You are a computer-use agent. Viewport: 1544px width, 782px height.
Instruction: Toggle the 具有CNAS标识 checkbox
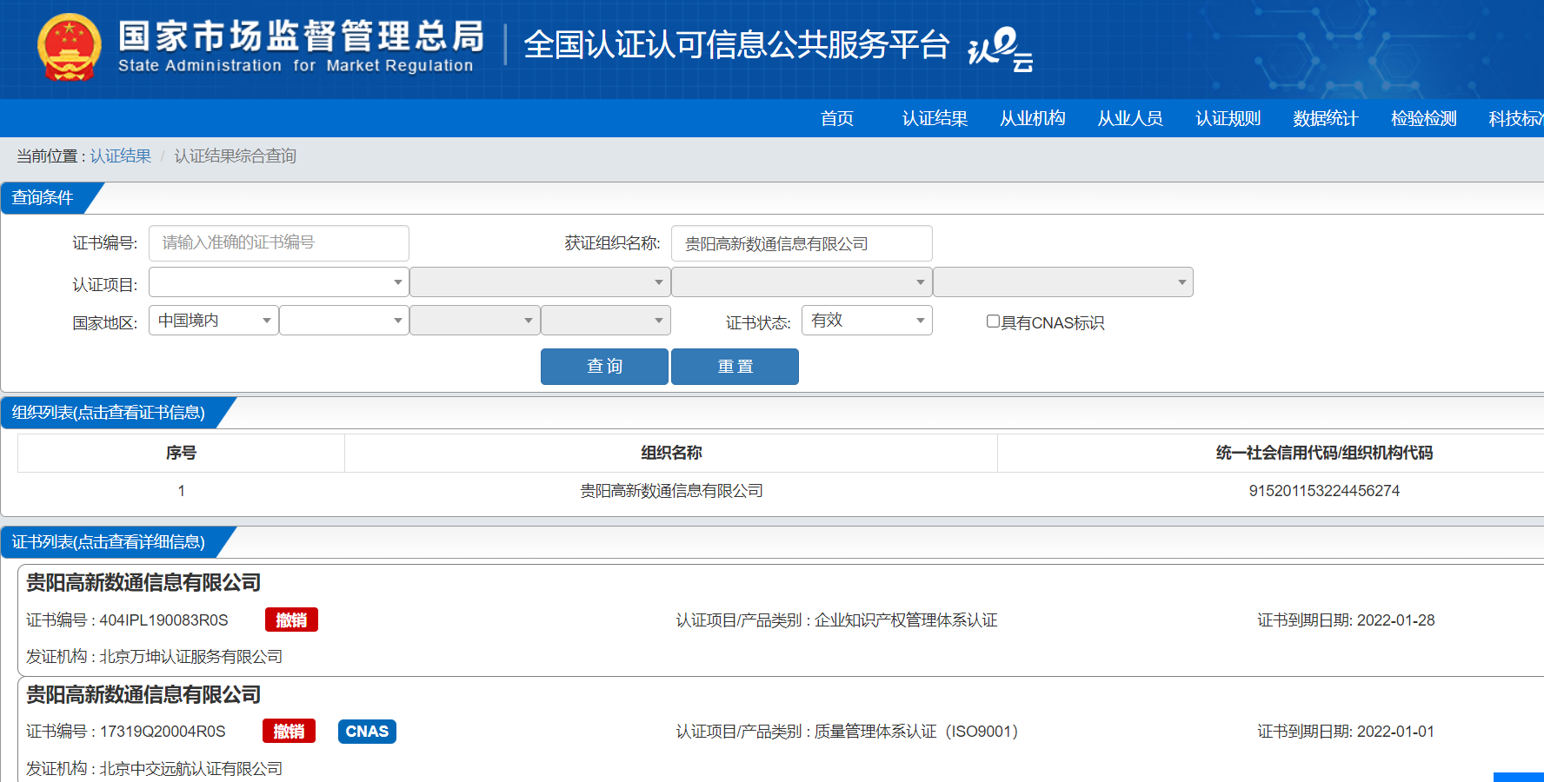tap(993, 321)
